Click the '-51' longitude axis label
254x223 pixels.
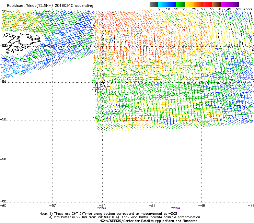[152, 206]
